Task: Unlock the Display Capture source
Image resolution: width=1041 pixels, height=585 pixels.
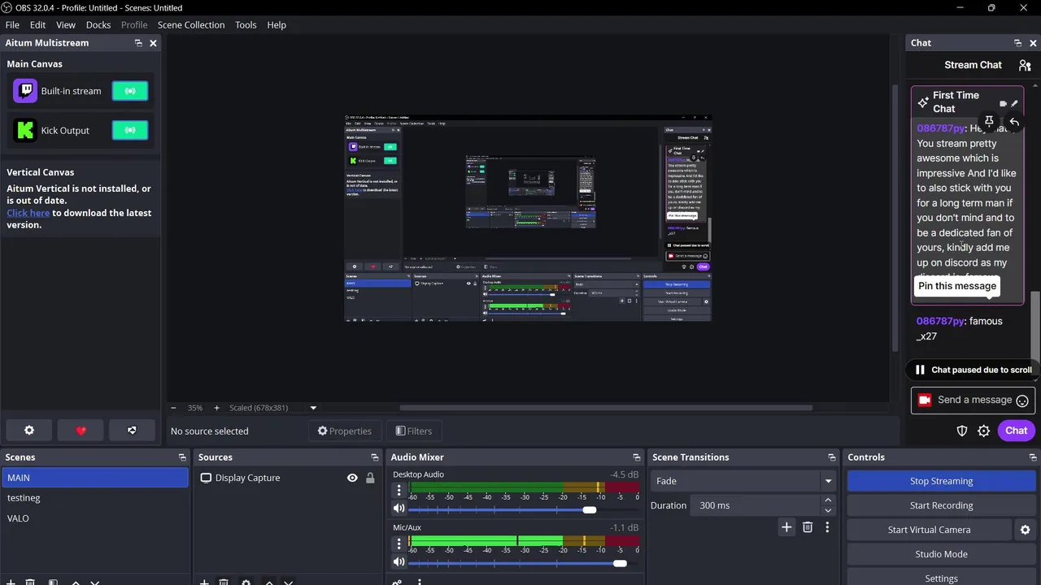Action: click(x=370, y=478)
